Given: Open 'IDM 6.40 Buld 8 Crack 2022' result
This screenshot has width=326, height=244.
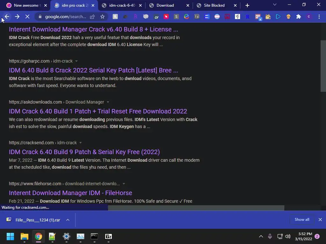Looking at the screenshot, I should 93,70.
